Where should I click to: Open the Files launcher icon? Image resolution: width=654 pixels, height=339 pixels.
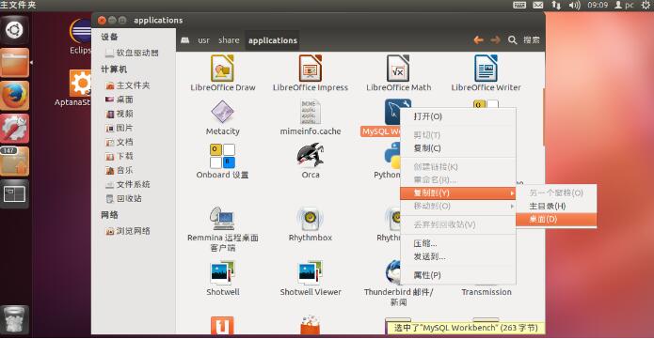pyautogui.click(x=15, y=63)
